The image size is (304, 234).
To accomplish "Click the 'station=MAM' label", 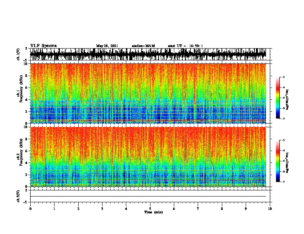I will point(143,46).
